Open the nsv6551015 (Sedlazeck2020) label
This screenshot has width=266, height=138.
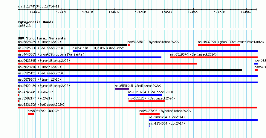point(138,86)
